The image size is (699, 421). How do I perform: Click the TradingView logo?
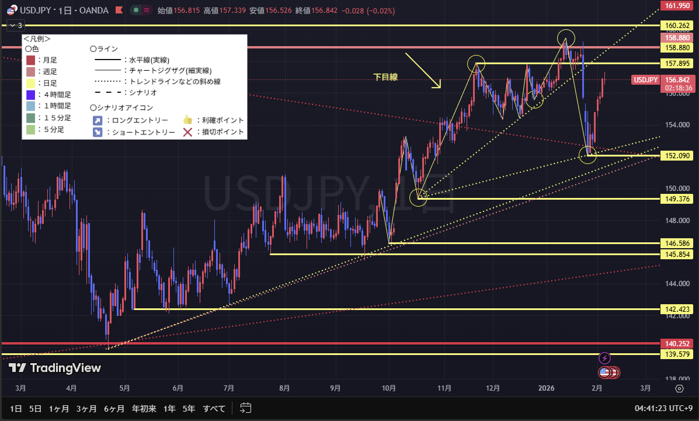[55, 368]
